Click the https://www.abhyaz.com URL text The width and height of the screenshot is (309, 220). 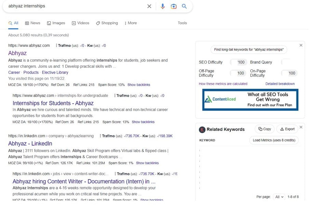(29, 46)
